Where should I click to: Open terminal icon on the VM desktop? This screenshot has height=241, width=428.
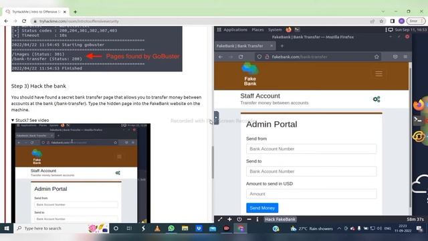pos(417,120)
